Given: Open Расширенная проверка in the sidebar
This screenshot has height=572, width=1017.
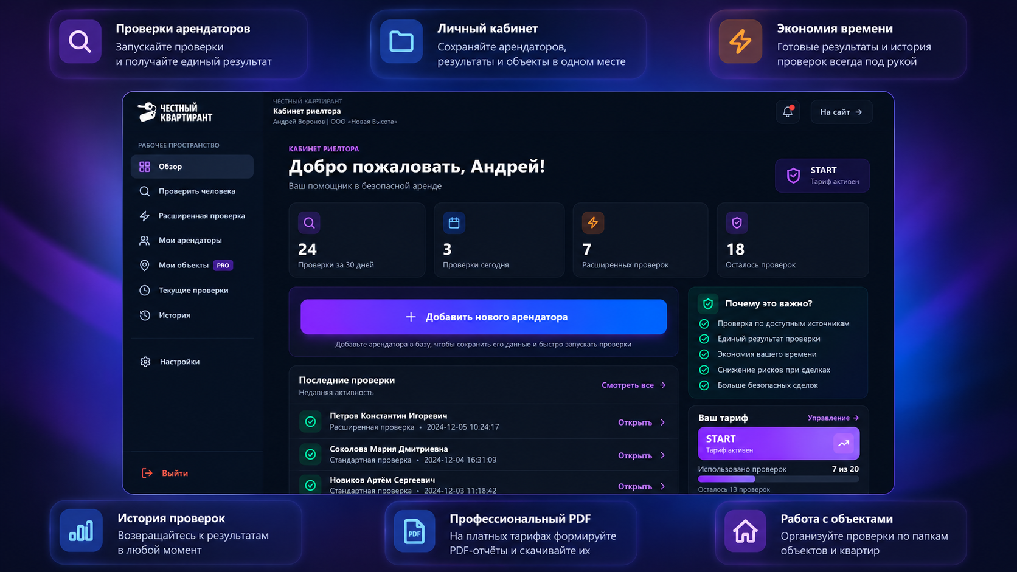Looking at the screenshot, I should point(192,216).
